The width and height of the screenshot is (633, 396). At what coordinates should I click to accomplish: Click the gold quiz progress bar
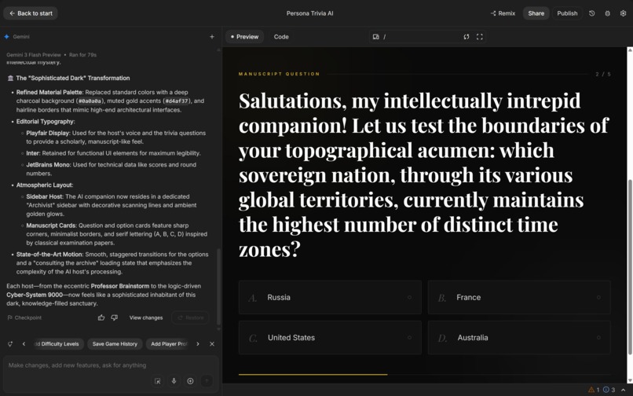click(x=313, y=375)
